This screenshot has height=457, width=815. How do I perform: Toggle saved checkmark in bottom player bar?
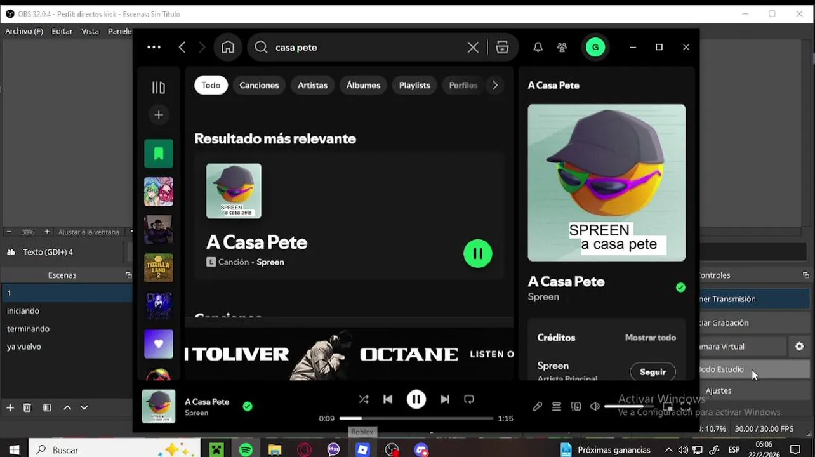pyautogui.click(x=248, y=406)
